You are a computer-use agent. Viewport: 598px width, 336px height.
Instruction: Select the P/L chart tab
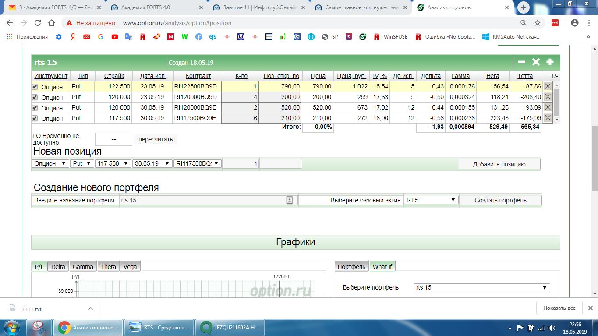click(x=39, y=266)
